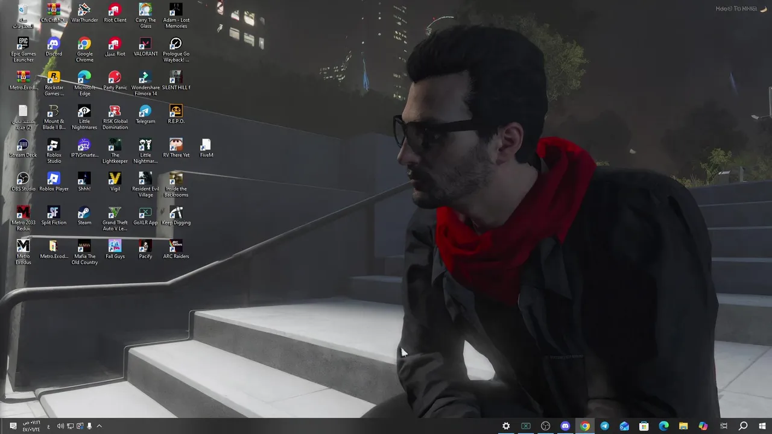This screenshot has height=434, width=772.
Task: Open Copilot from the taskbar
Action: coord(703,426)
